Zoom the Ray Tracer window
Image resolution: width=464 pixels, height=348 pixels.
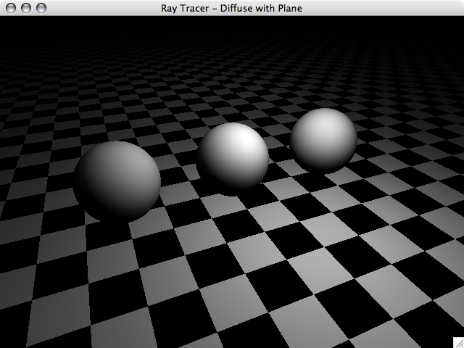pyautogui.click(x=41, y=8)
